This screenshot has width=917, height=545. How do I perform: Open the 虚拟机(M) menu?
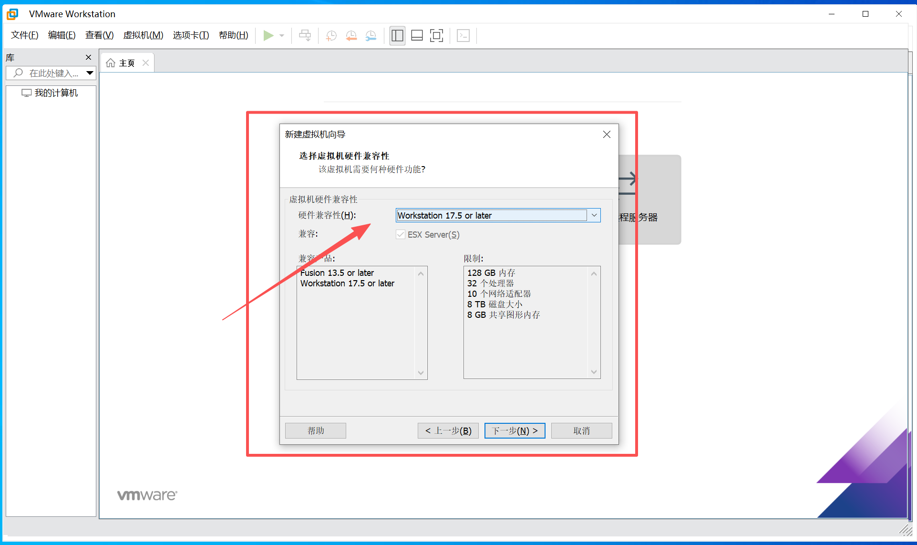tap(143, 35)
